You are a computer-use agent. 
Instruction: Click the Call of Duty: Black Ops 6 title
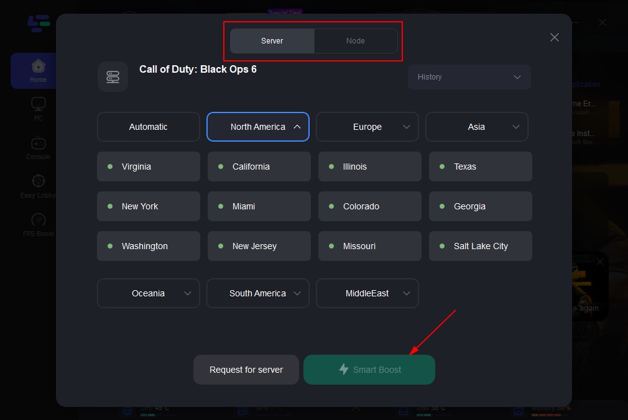(198, 69)
